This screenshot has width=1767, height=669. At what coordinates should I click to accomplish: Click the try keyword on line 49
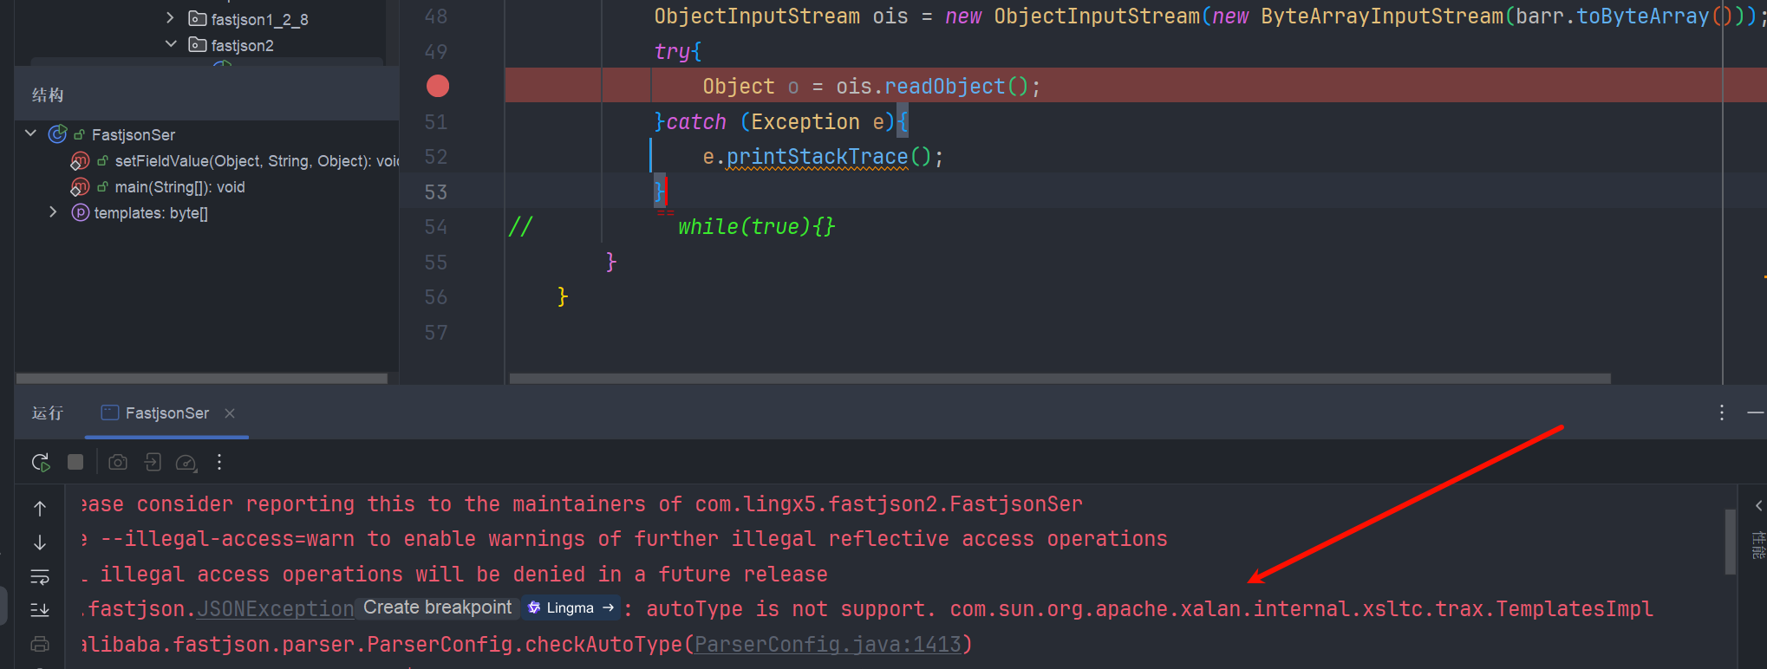(x=672, y=52)
